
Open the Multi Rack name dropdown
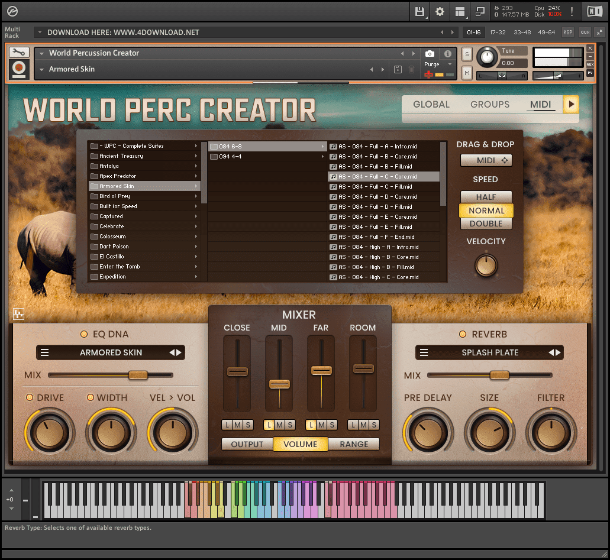(40, 33)
